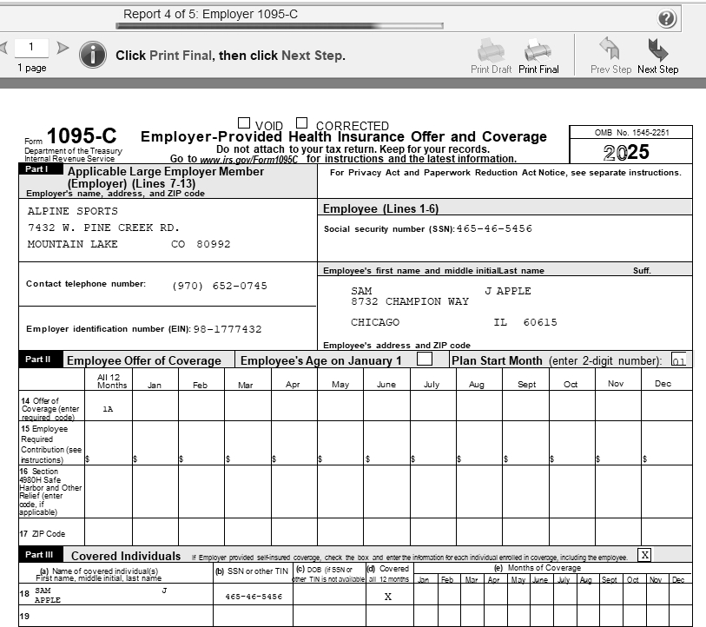Image resolution: width=706 pixels, height=627 pixels.
Task: Select the Plan Start Month field
Action: tap(678, 360)
